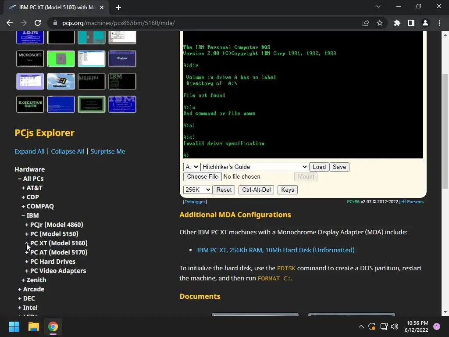Expand PC (Model 5150) node
The width and height of the screenshot is (449, 337).
[x=27, y=234]
